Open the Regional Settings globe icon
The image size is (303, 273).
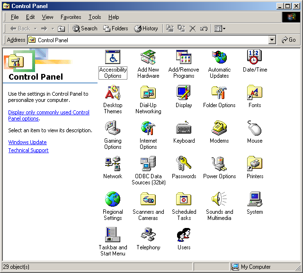pos(113,200)
